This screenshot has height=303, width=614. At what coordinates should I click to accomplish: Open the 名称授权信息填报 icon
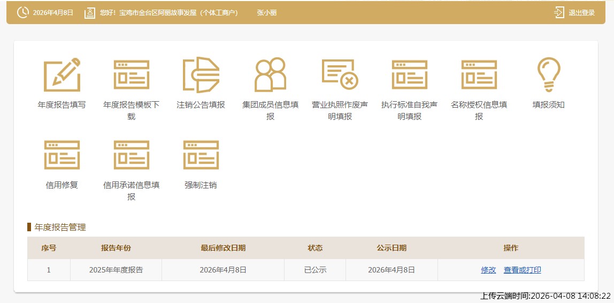(479, 75)
